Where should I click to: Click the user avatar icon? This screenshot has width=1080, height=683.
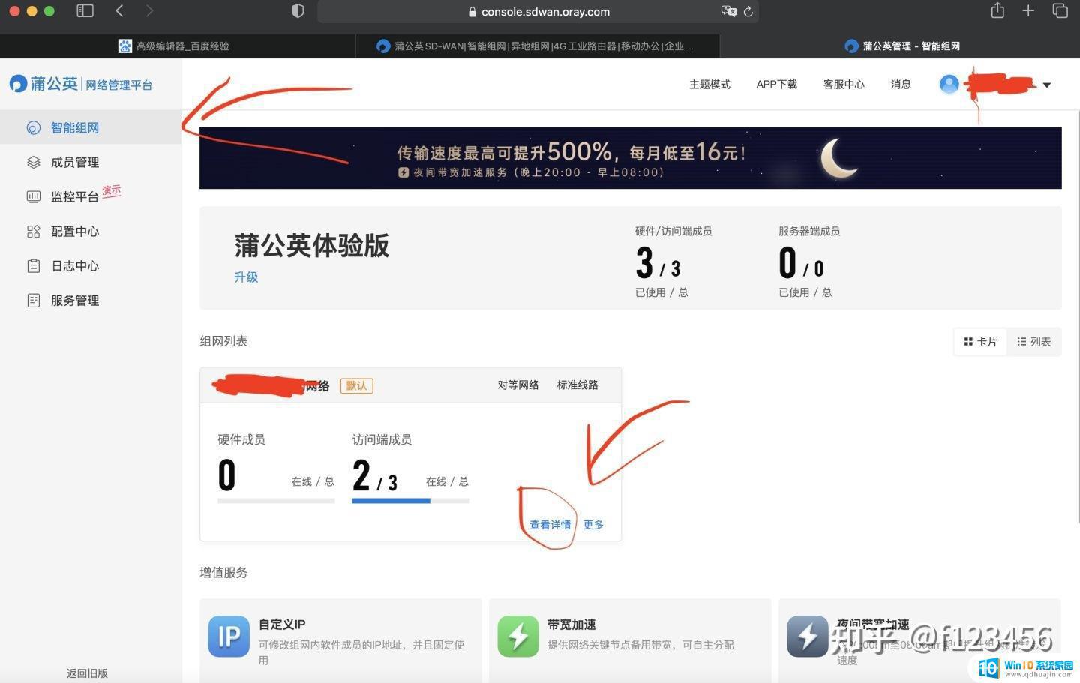(x=949, y=85)
